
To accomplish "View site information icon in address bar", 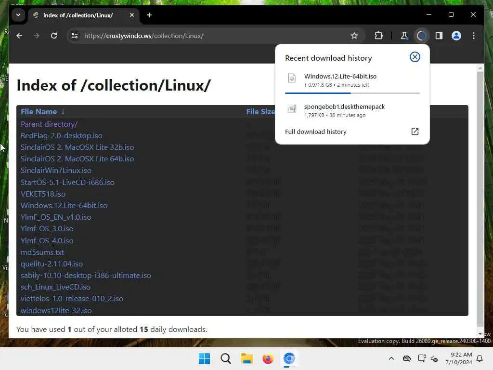I will click(x=75, y=36).
